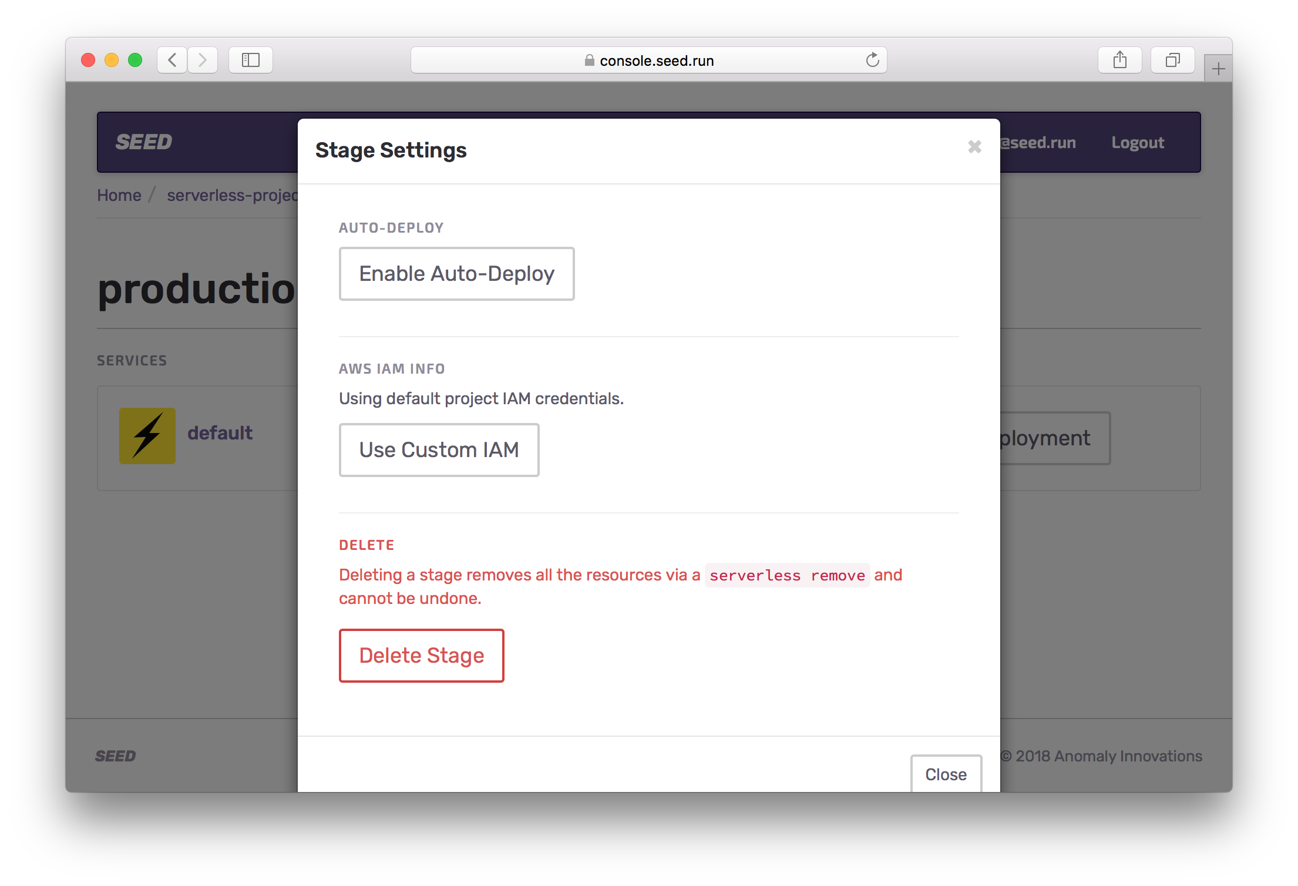Click the browser back arrow
Image resolution: width=1298 pixels, height=886 pixels.
tap(172, 60)
